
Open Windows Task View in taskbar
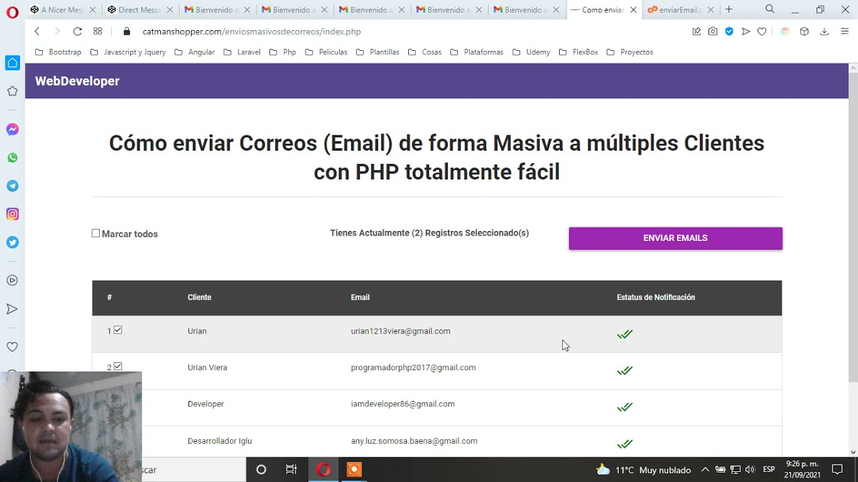coord(292,470)
